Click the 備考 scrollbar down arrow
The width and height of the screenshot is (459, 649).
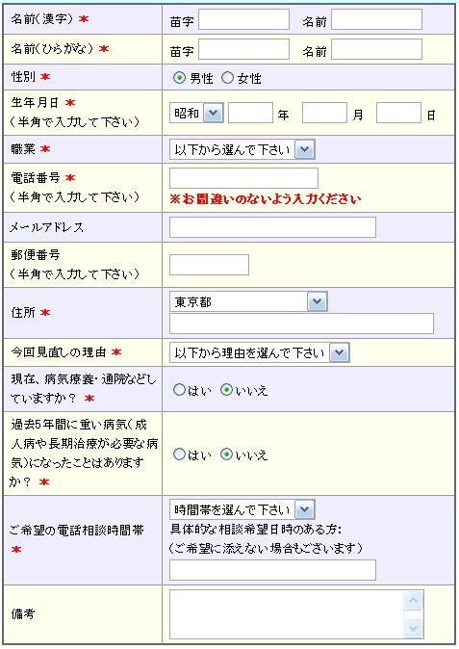[414, 629]
